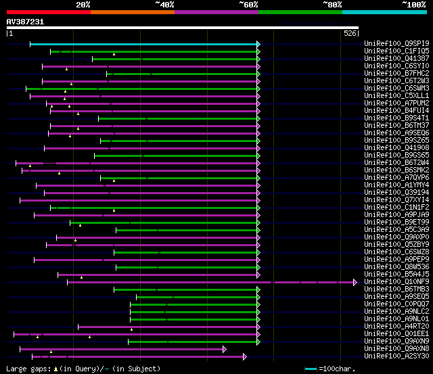
Task: Select the UniRef100_Q5ZBY9 label
Action: click(396, 245)
